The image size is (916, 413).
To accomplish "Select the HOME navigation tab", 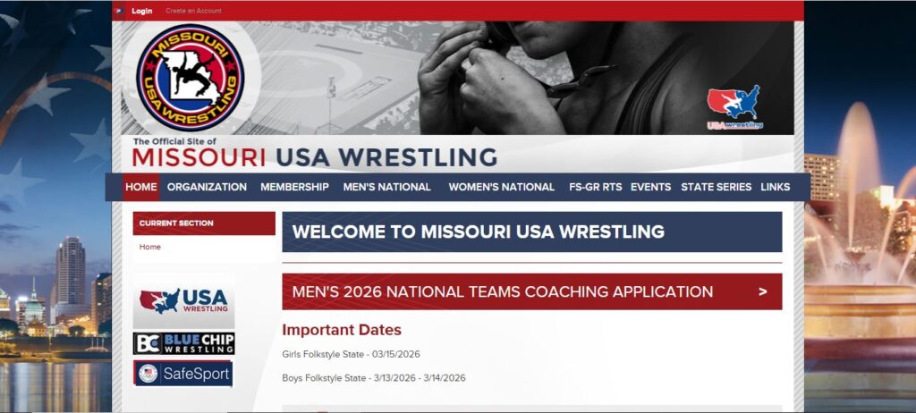I will pyautogui.click(x=141, y=187).
